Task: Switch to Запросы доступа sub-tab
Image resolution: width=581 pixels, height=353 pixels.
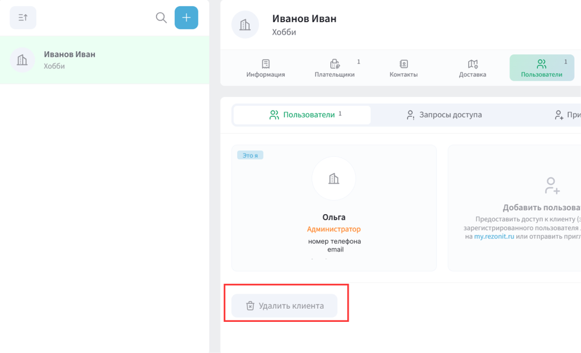Action: coord(444,115)
